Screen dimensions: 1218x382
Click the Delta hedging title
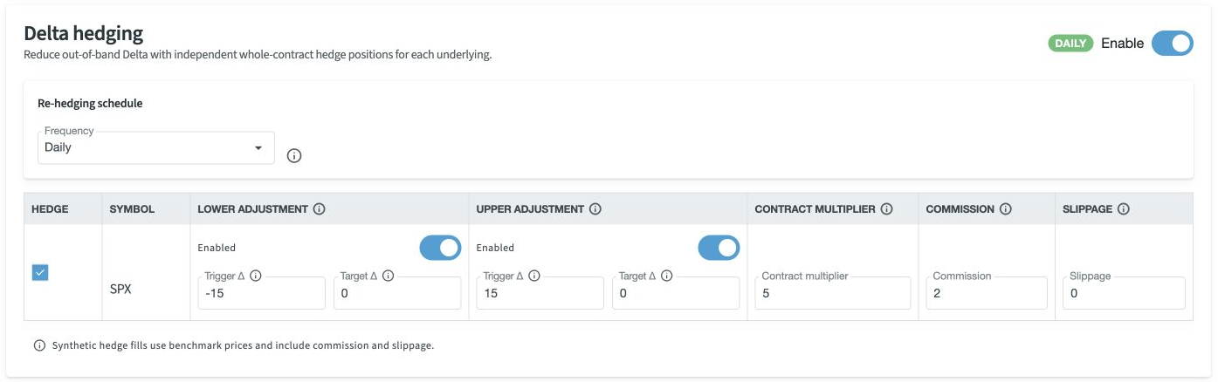(83, 34)
